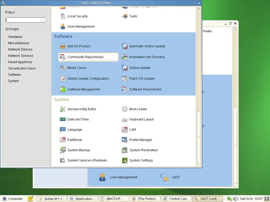Select the Novell AppArmor group
Screen dimensions: 270x202
click(20, 62)
